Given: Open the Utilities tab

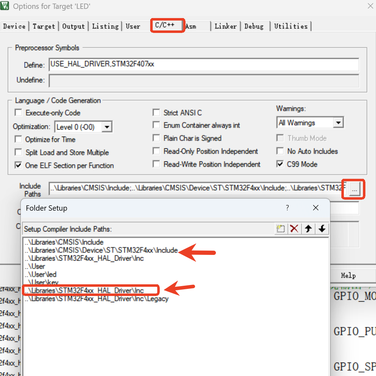Looking at the screenshot, I should click(290, 26).
